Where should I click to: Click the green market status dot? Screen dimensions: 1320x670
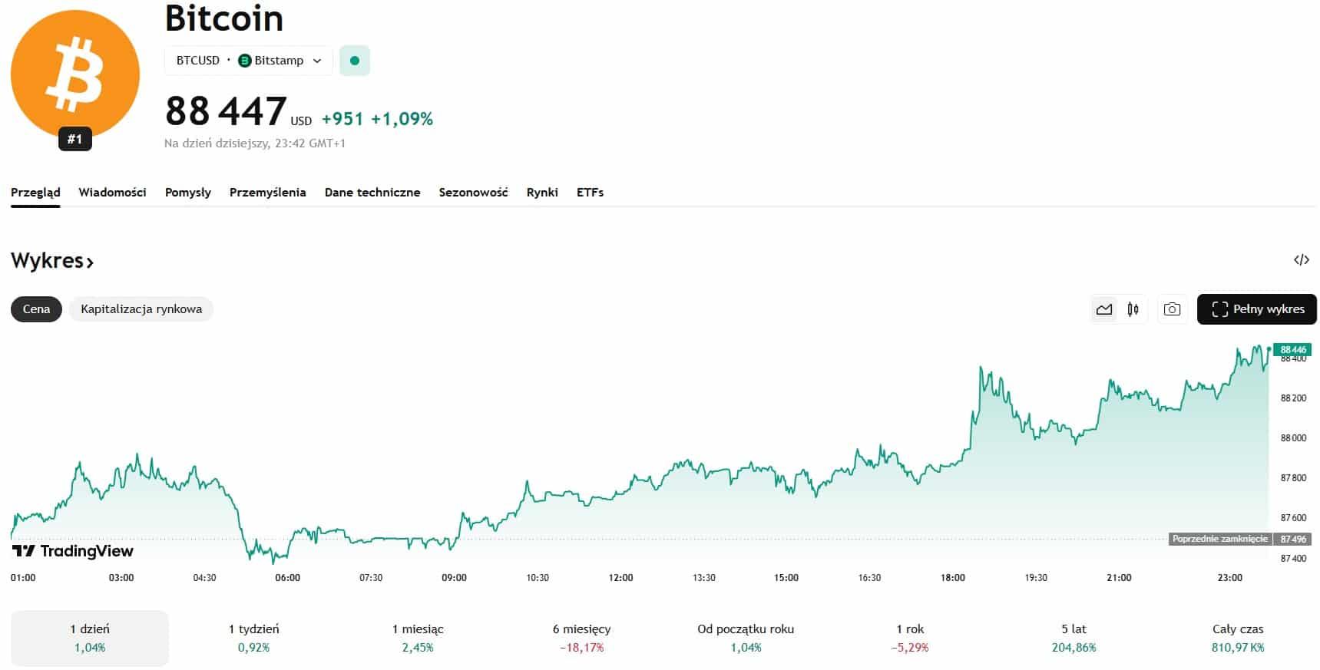pos(355,61)
